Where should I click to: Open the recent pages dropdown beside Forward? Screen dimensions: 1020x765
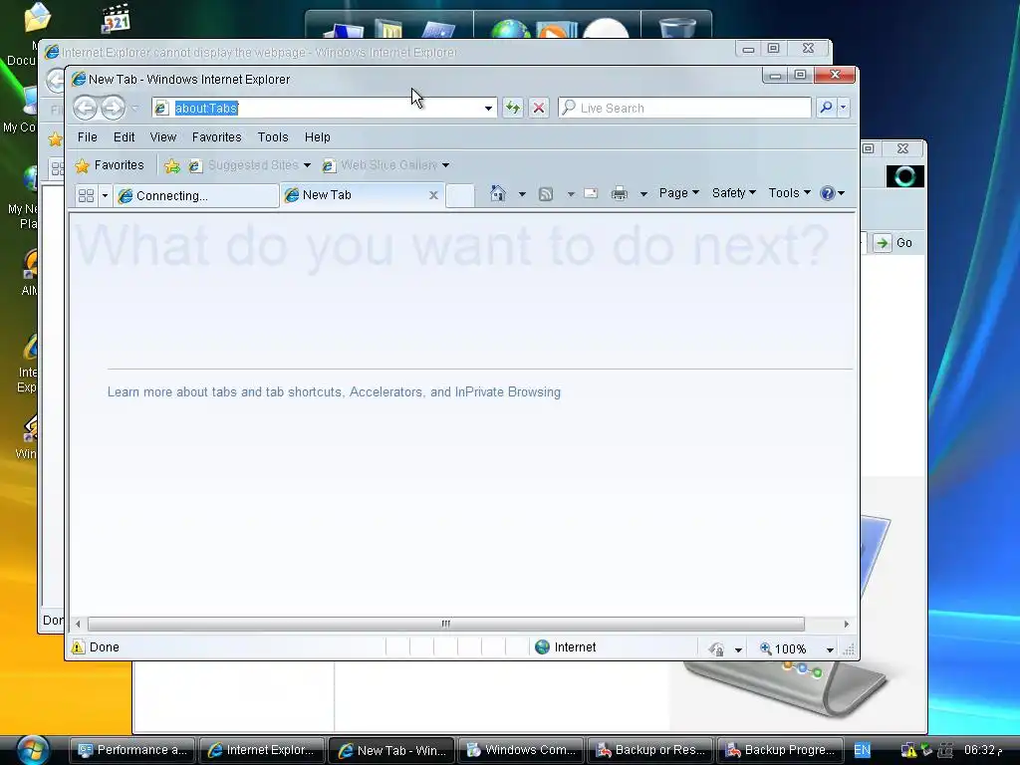(x=134, y=108)
